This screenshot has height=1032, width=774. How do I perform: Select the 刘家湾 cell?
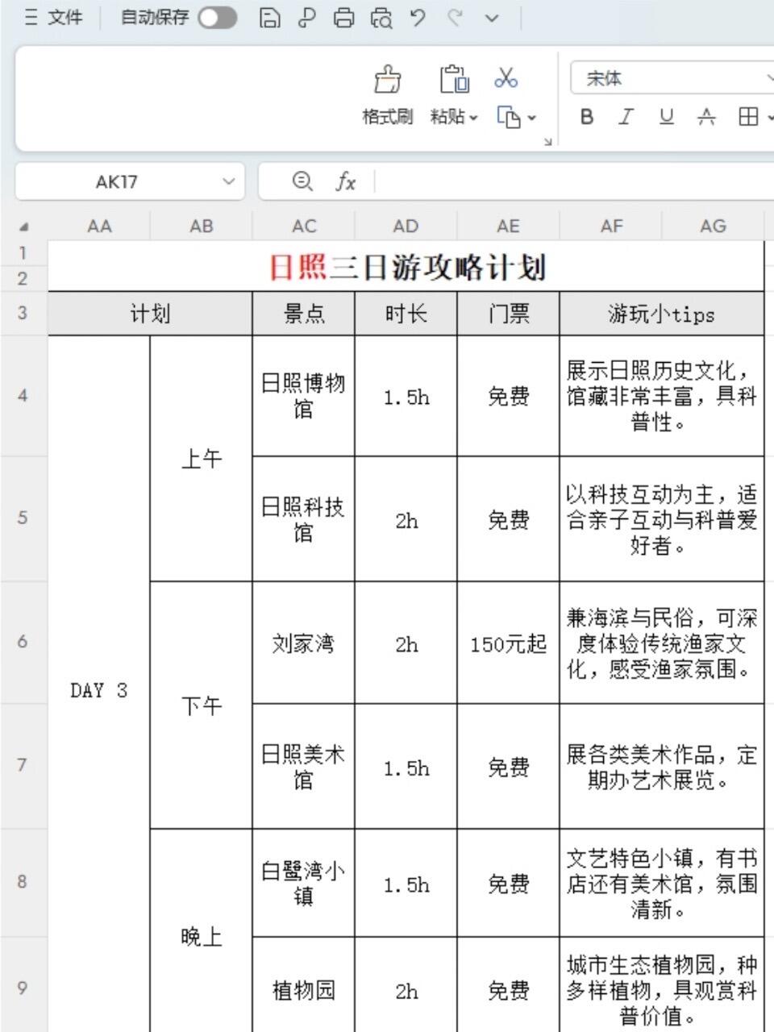pos(304,643)
